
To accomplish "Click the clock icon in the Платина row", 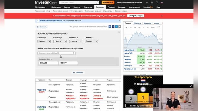I will [x=161, y=63].
